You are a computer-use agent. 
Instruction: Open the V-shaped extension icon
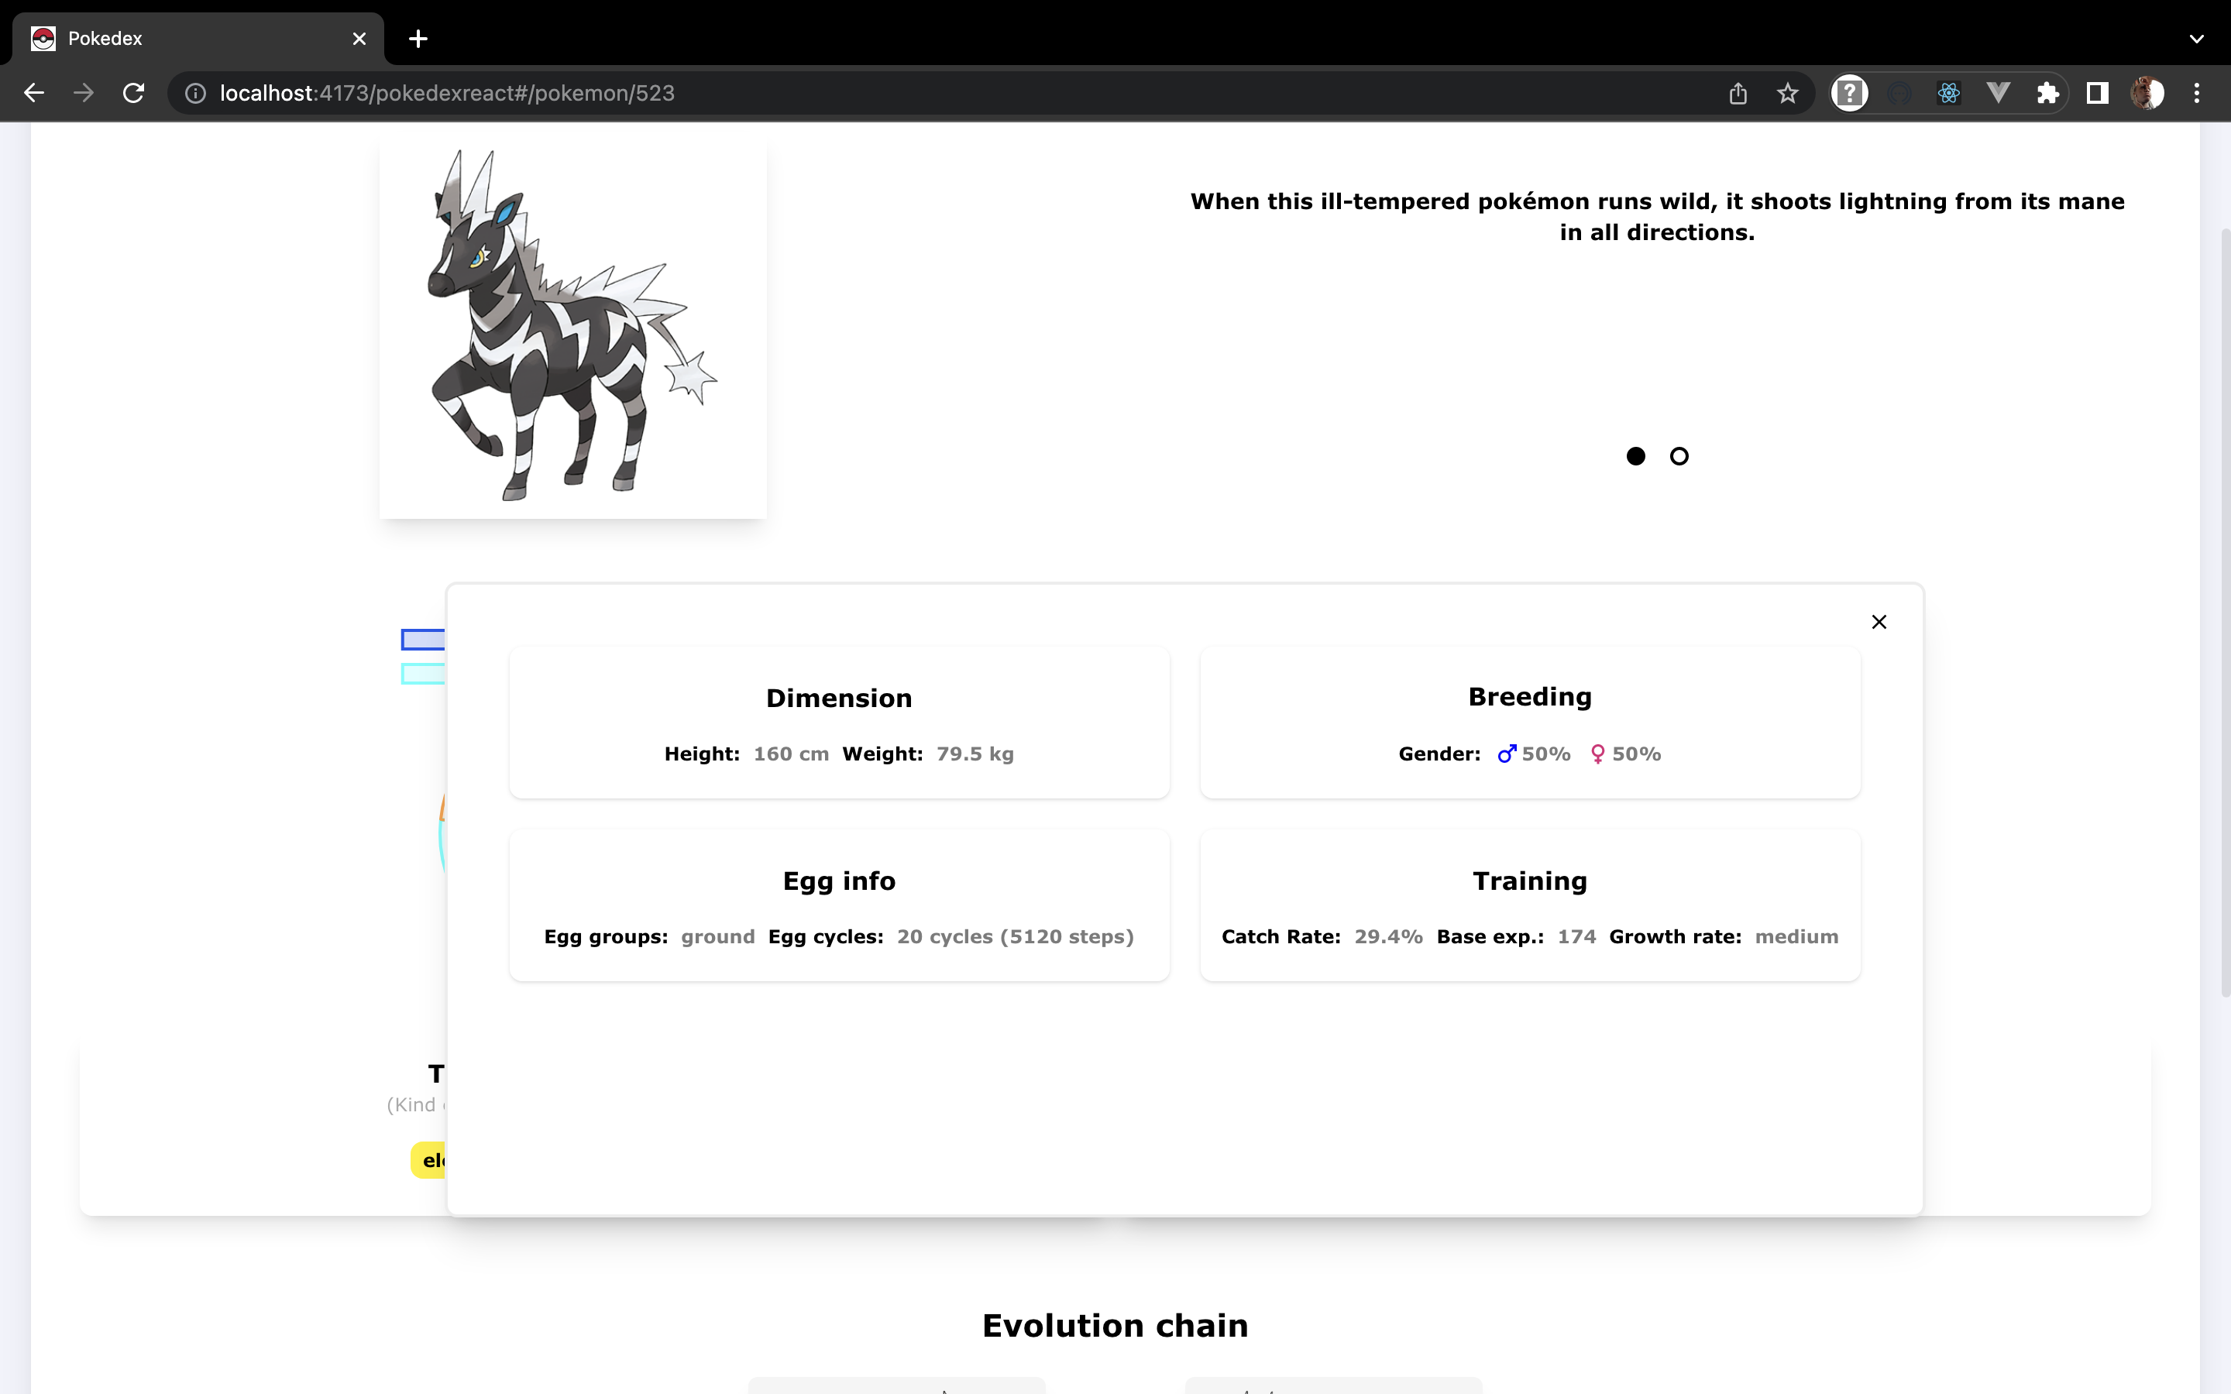click(x=1998, y=93)
